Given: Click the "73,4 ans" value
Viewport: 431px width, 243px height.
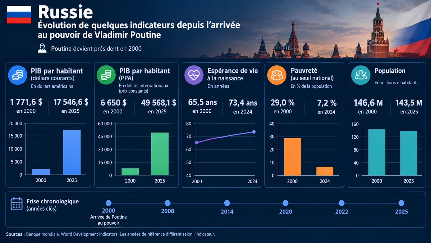Looking at the screenshot, I should coord(243,103).
